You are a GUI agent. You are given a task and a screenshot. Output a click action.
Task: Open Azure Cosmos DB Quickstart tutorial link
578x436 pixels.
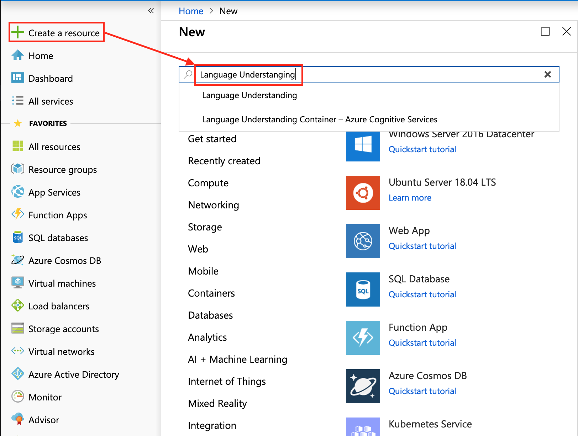tap(422, 391)
